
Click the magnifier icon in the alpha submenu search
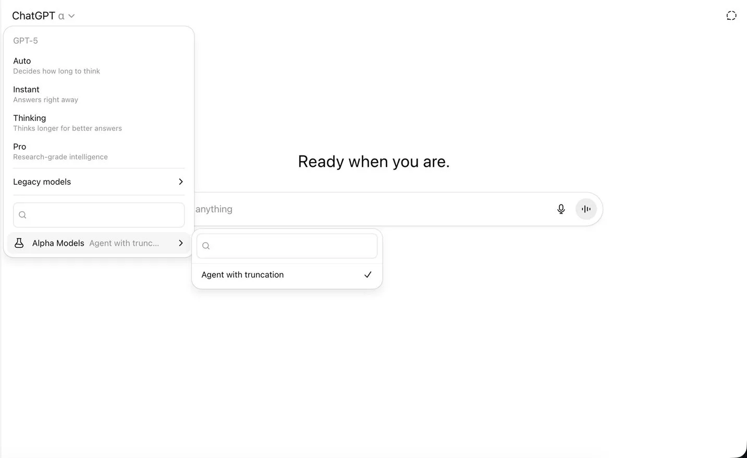click(206, 246)
